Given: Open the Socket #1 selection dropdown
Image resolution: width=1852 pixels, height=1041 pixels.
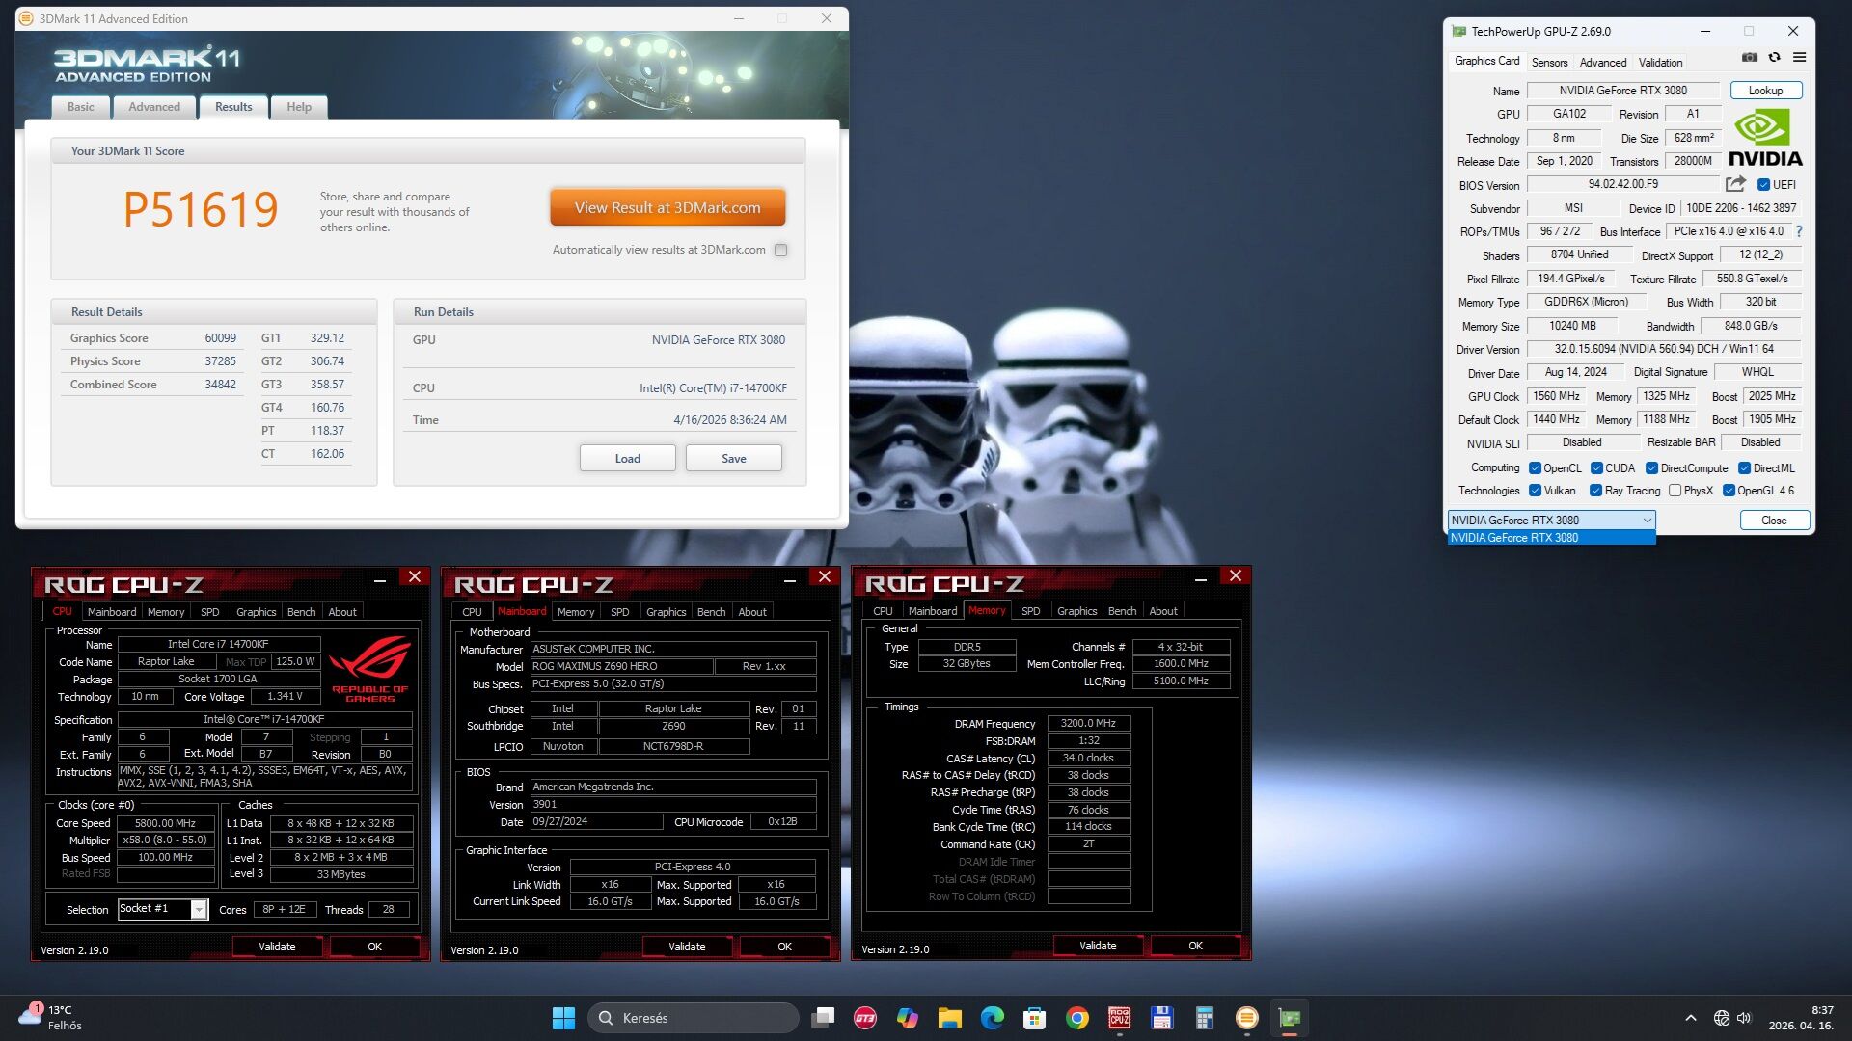Looking at the screenshot, I should coord(199,909).
